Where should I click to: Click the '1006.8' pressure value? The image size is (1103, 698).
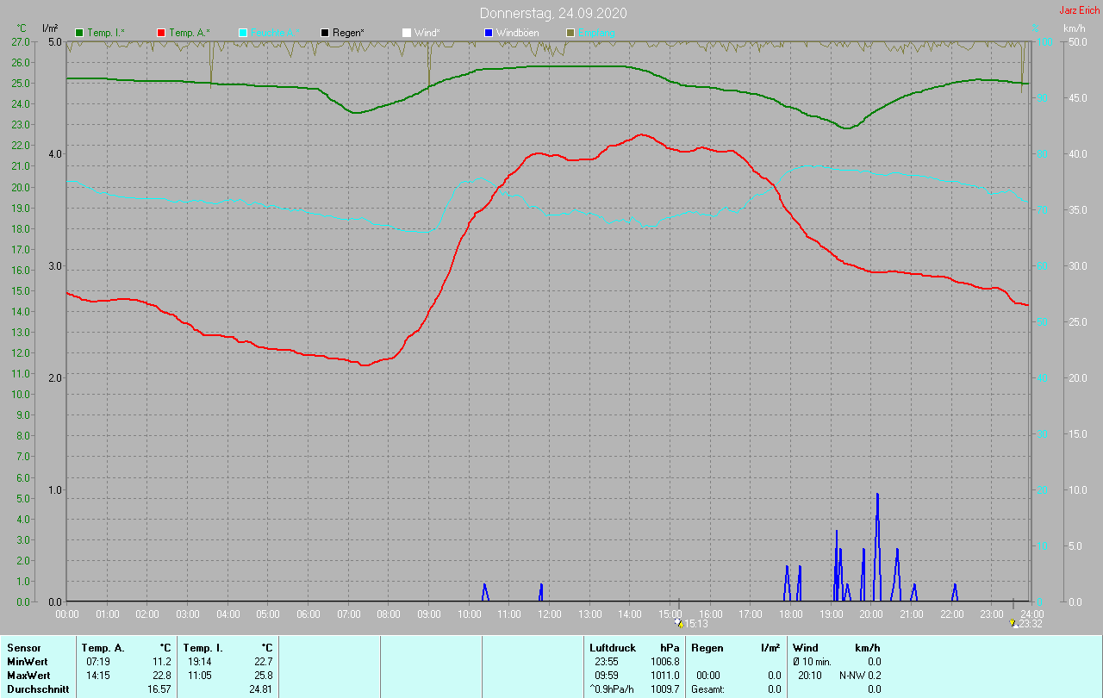665,662
